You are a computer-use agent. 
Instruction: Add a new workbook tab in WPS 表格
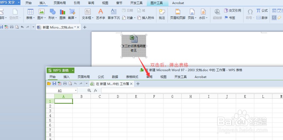point(138,84)
